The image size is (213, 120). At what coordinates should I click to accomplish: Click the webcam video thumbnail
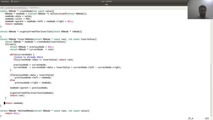point(200,10)
